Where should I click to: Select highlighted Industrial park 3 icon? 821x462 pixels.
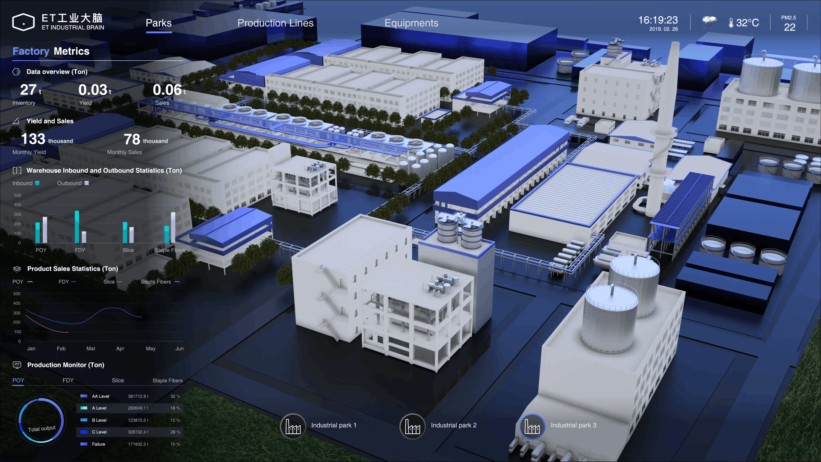(532, 426)
